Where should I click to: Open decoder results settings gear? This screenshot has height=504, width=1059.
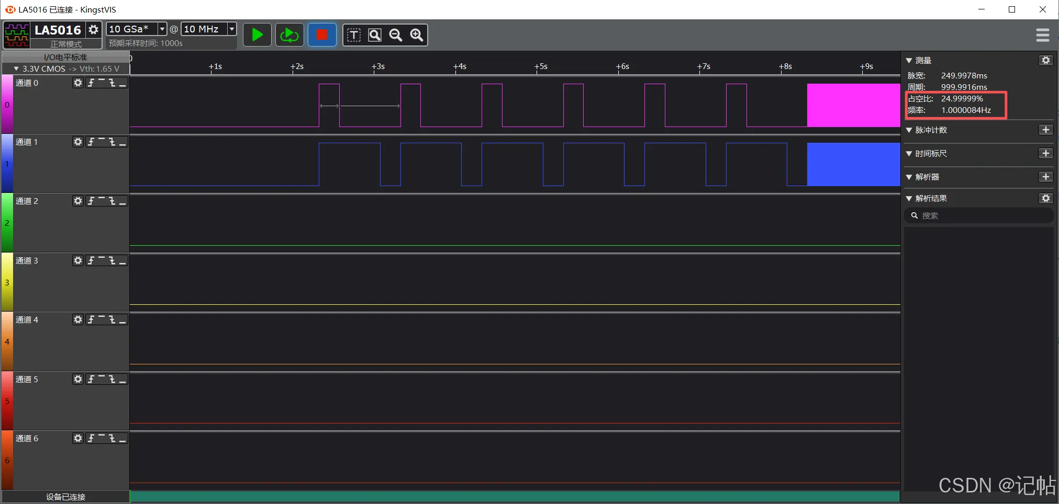tap(1045, 198)
